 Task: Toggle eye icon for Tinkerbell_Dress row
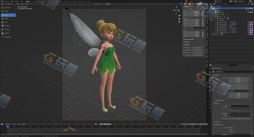[248, 24]
